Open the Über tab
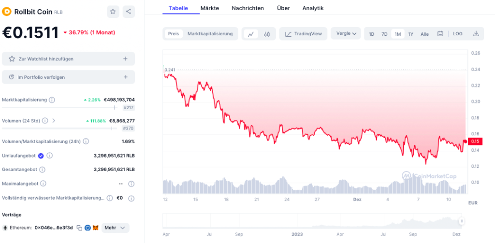This screenshot has width=495, height=243. coord(283,8)
